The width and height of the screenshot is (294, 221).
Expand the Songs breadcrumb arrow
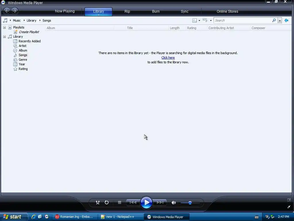pos(40,20)
